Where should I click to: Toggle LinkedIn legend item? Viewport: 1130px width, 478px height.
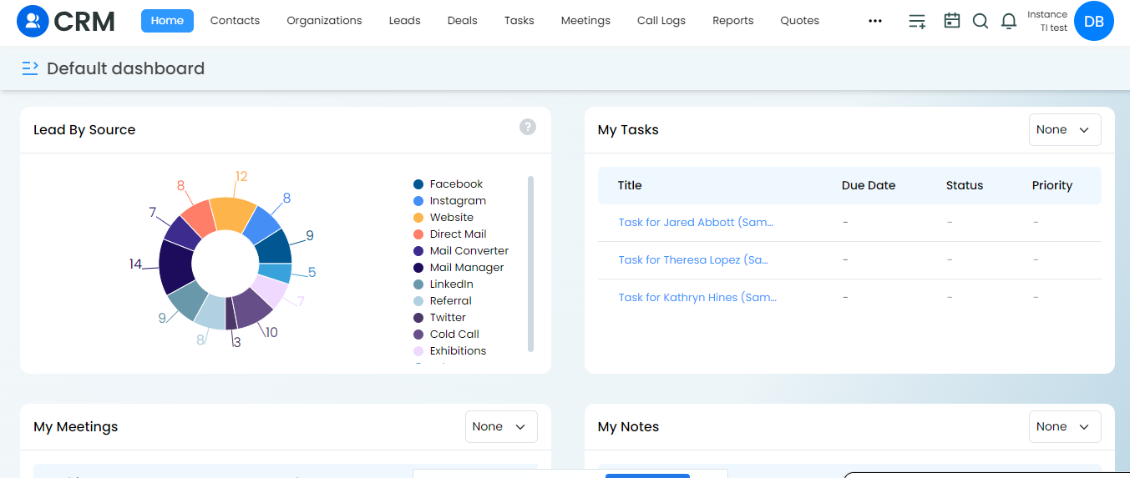[443, 284]
